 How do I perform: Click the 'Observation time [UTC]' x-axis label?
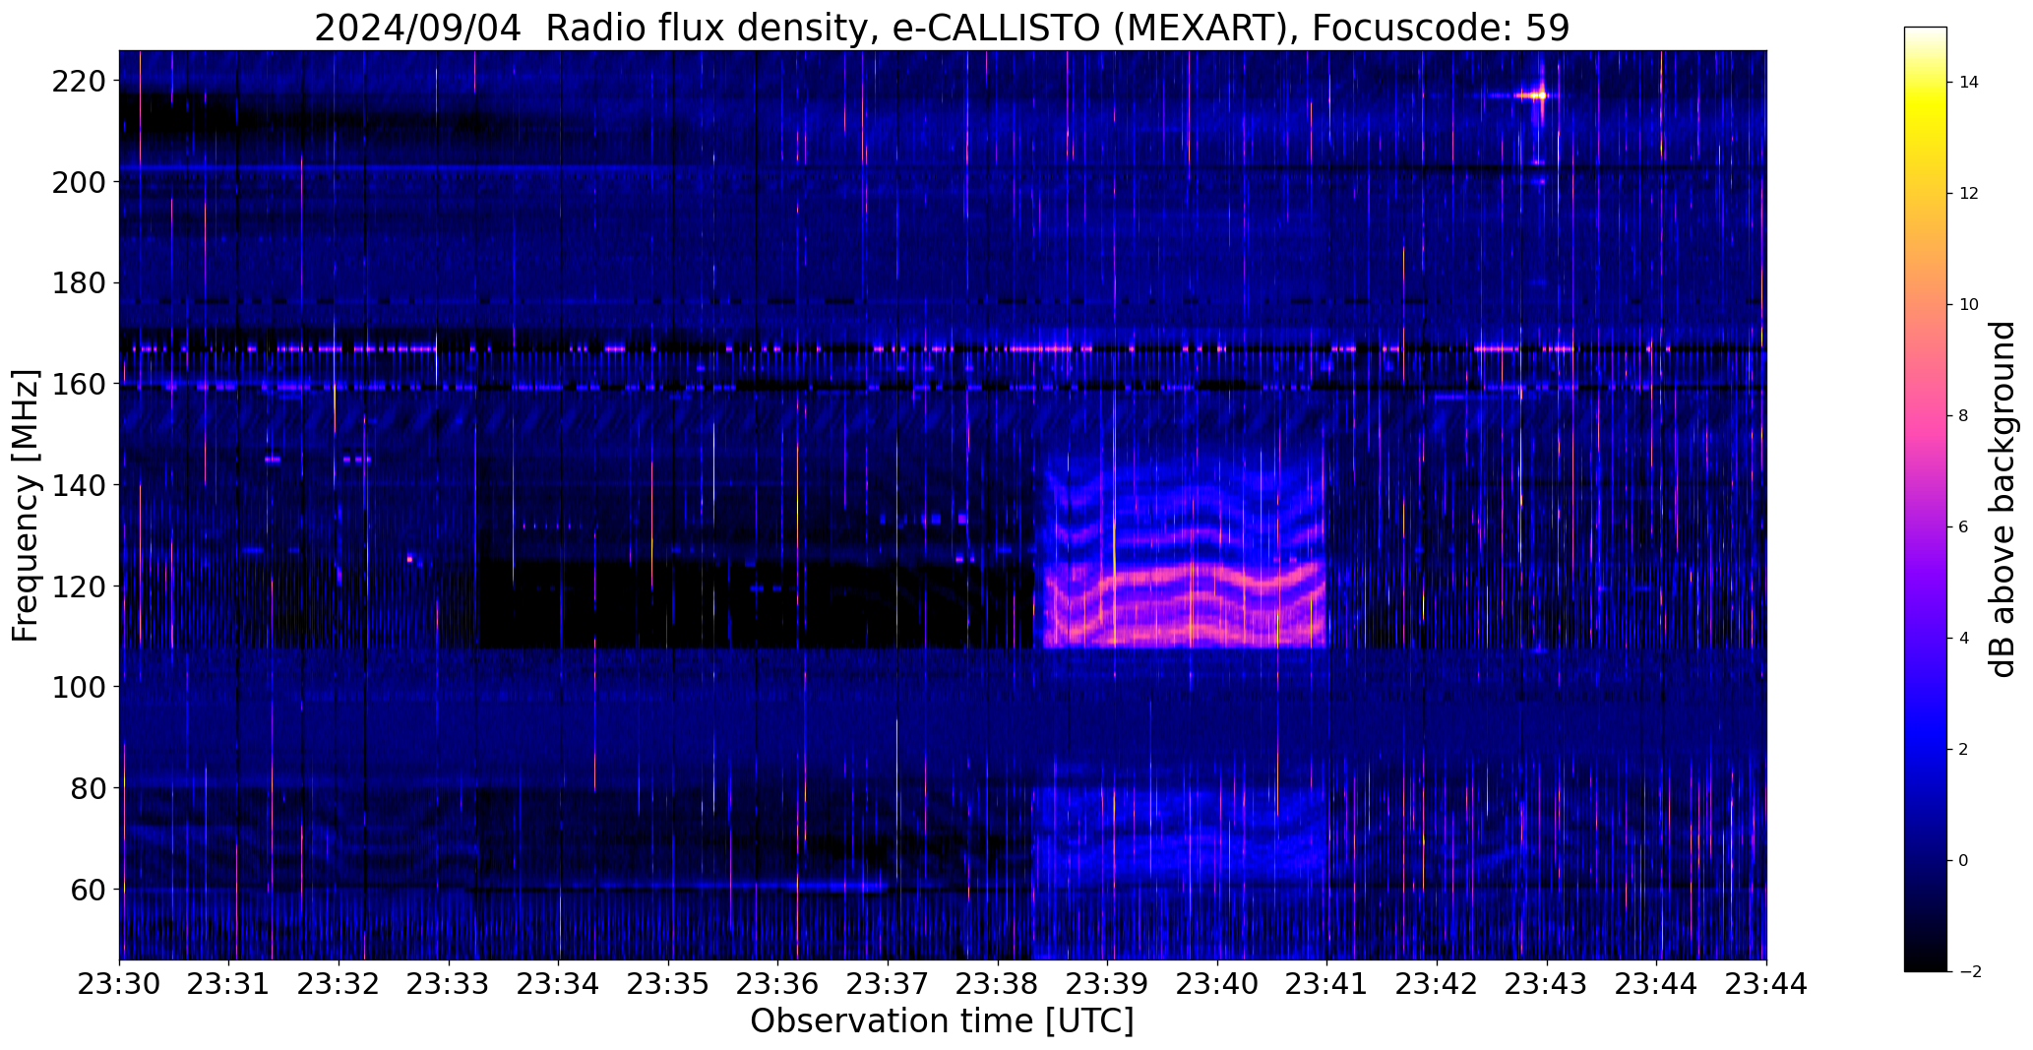tap(942, 1021)
